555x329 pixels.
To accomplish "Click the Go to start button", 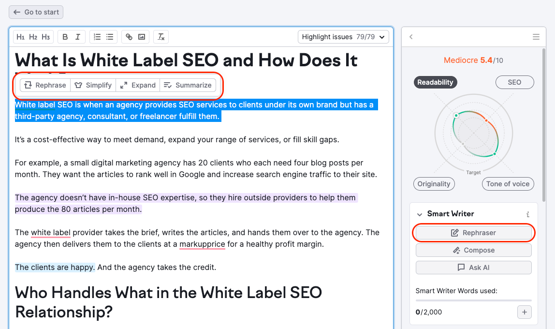I will click(36, 12).
